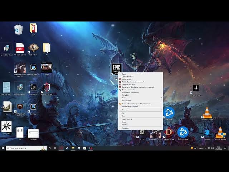Select Restore previous versions

point(130,106)
